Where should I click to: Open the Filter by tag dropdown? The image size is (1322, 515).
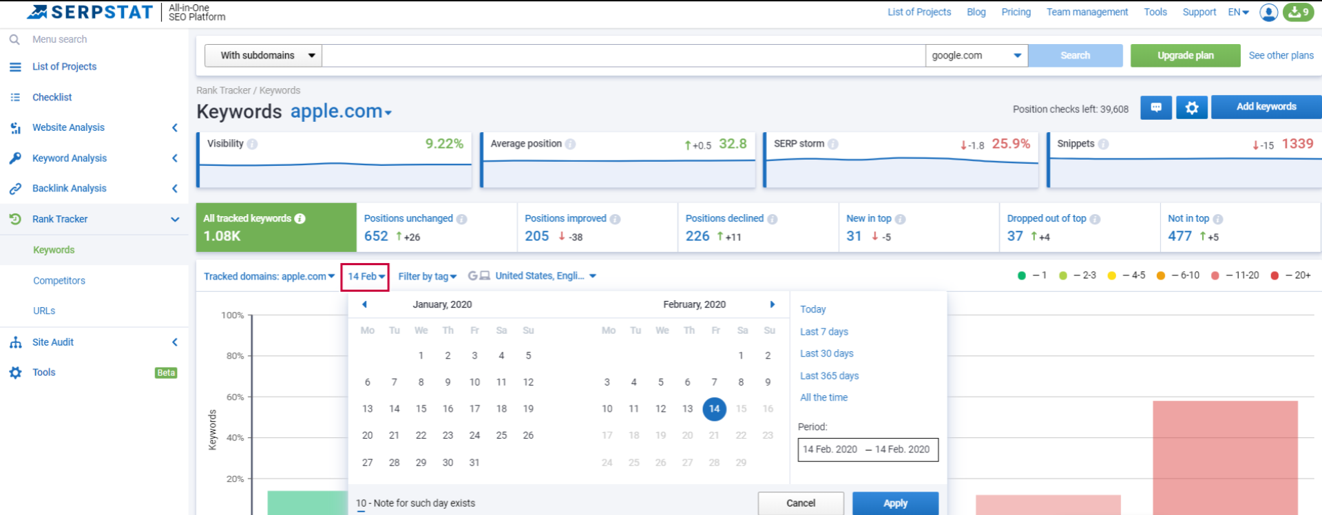[427, 276]
